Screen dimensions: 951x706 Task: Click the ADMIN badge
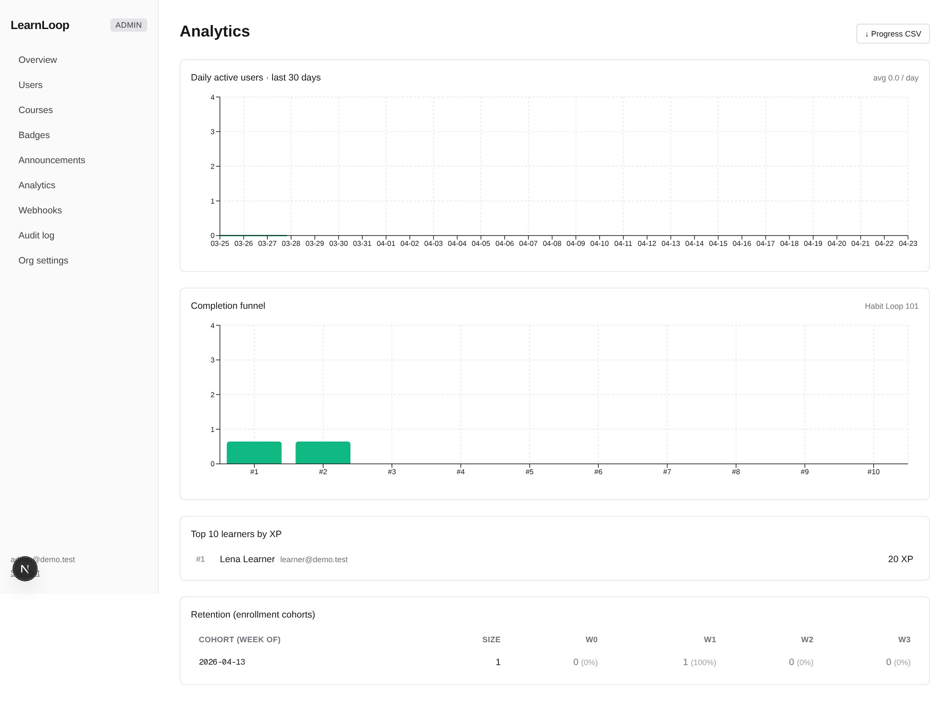click(128, 25)
